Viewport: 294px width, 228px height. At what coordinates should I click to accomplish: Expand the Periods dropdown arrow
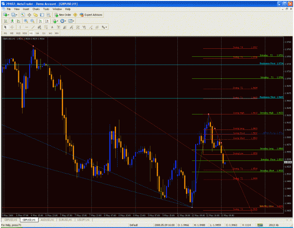65,21
